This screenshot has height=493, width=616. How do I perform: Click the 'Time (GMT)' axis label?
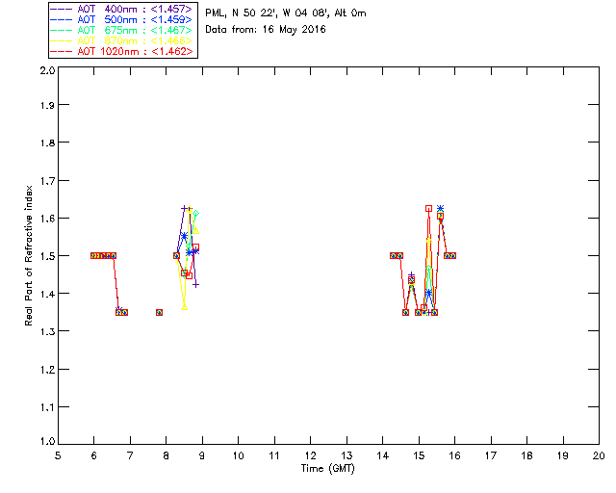pyautogui.click(x=327, y=469)
